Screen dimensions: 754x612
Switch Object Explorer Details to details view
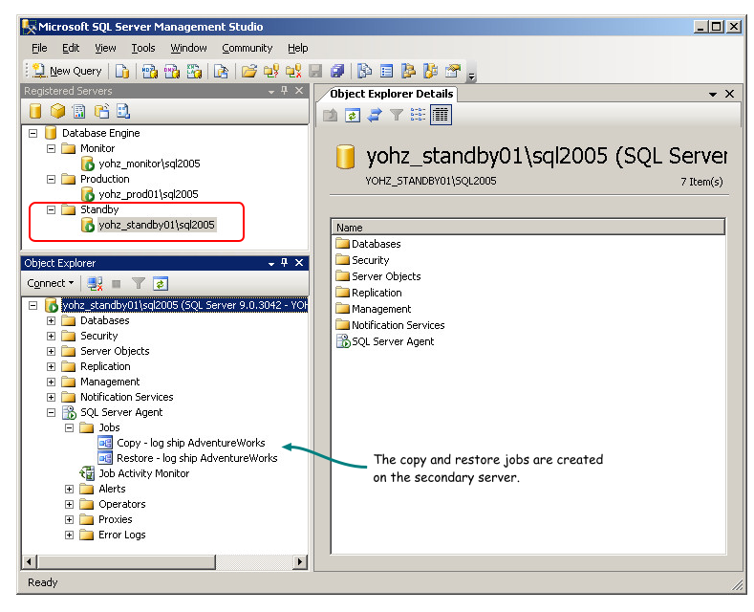click(441, 115)
